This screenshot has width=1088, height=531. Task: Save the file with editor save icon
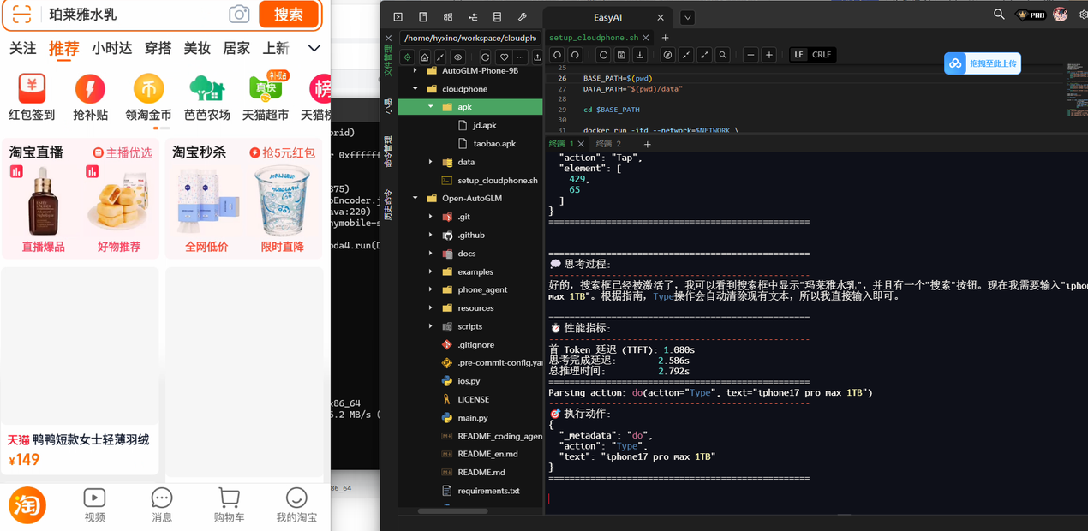pos(621,55)
